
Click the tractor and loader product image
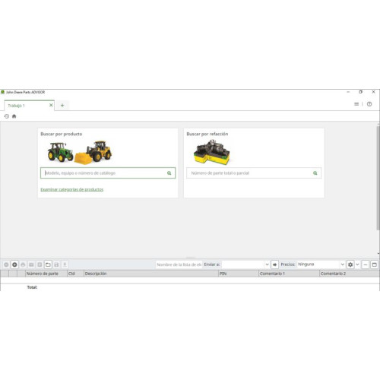[x=80, y=152]
